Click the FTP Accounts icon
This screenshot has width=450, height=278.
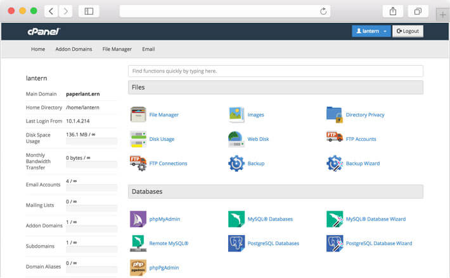point(334,139)
